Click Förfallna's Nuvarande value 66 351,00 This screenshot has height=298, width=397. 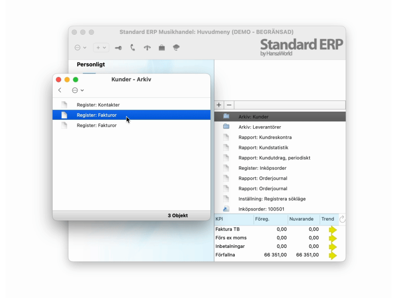click(x=307, y=255)
